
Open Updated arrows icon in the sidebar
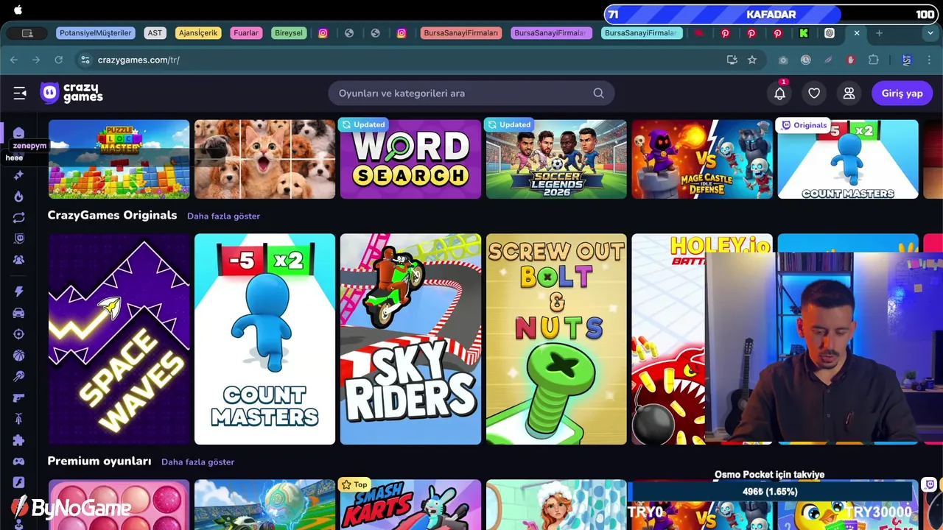tap(18, 218)
